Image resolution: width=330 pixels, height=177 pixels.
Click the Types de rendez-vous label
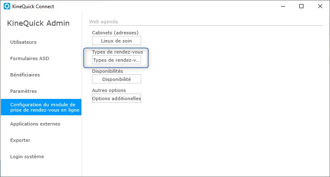[x=117, y=52]
